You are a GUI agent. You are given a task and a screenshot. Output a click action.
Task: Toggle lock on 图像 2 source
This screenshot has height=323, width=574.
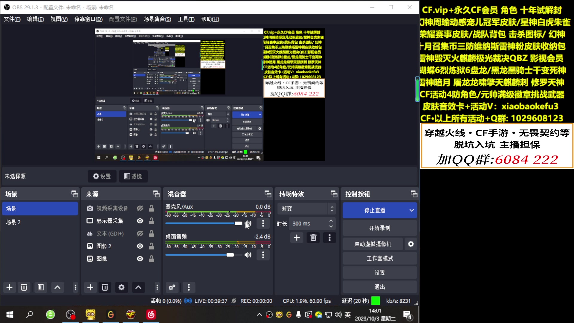click(152, 246)
